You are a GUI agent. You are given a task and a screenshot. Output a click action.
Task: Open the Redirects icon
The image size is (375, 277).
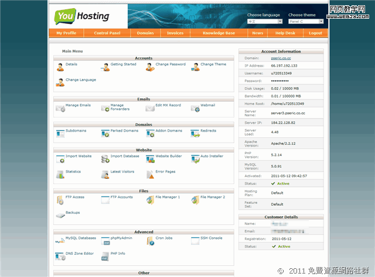click(x=195, y=133)
